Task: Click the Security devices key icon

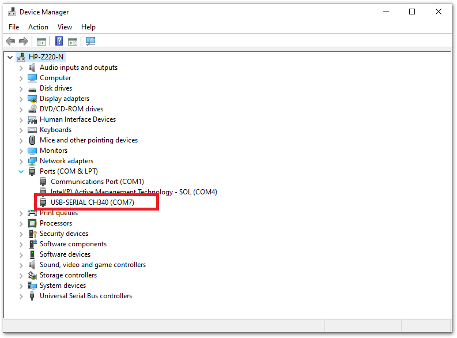Action: coord(32,234)
